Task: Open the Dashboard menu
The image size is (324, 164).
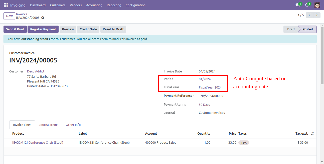Action: tap(38, 5)
